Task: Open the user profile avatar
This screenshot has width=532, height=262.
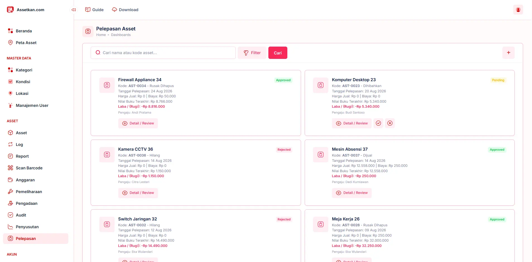Action: pos(518,10)
